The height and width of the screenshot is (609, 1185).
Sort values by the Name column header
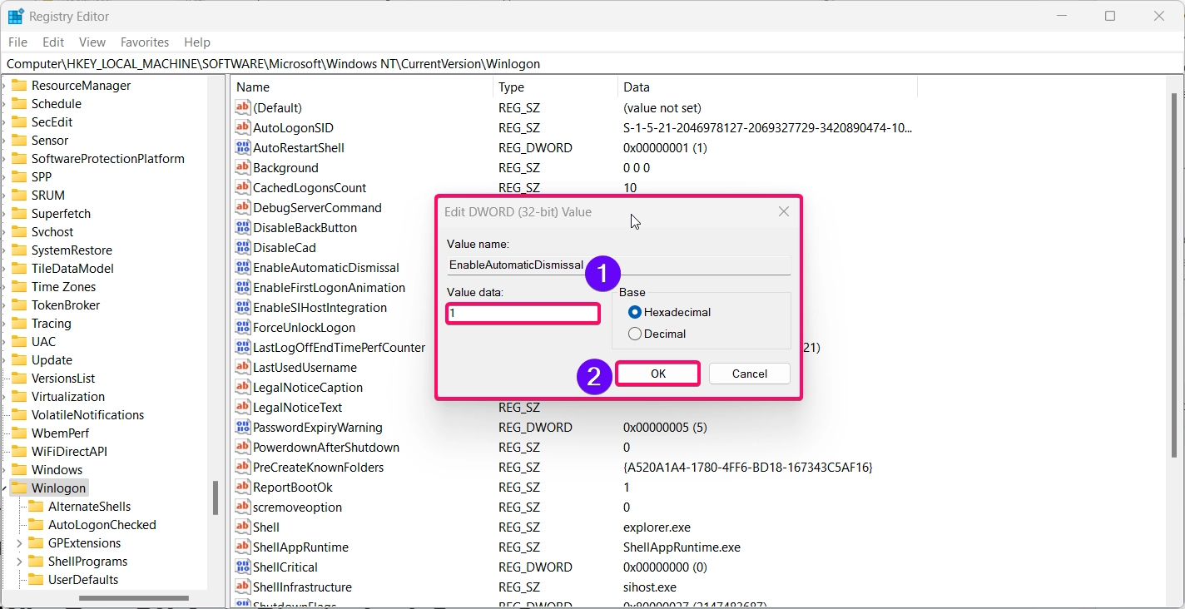click(x=362, y=87)
